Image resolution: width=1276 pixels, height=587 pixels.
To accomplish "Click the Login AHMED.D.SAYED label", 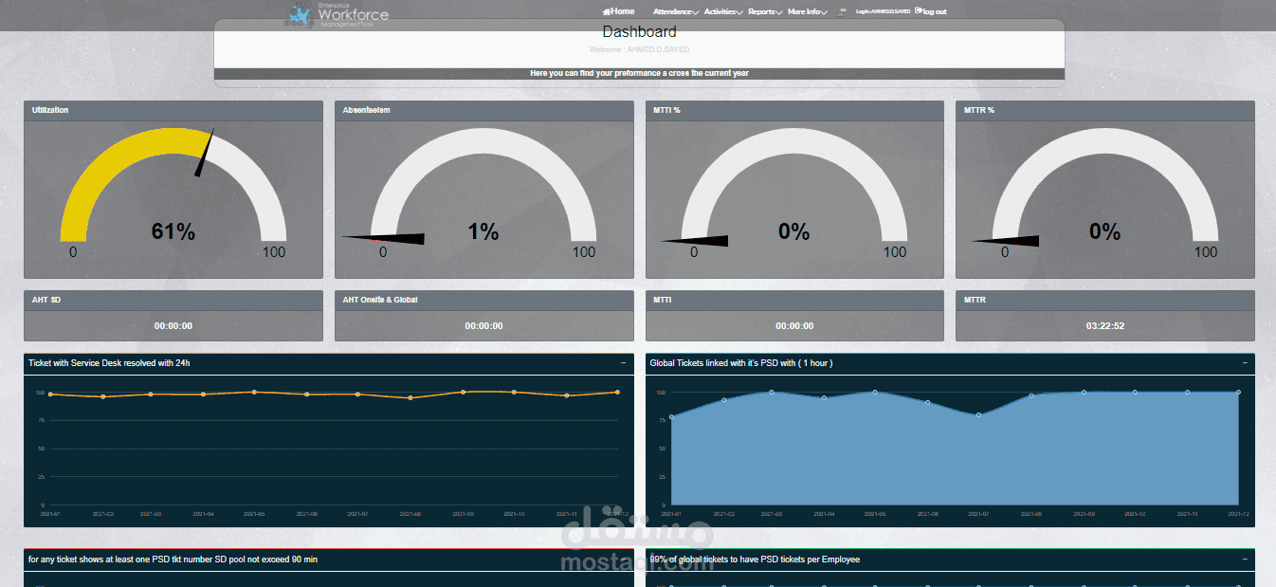I will pos(883,11).
